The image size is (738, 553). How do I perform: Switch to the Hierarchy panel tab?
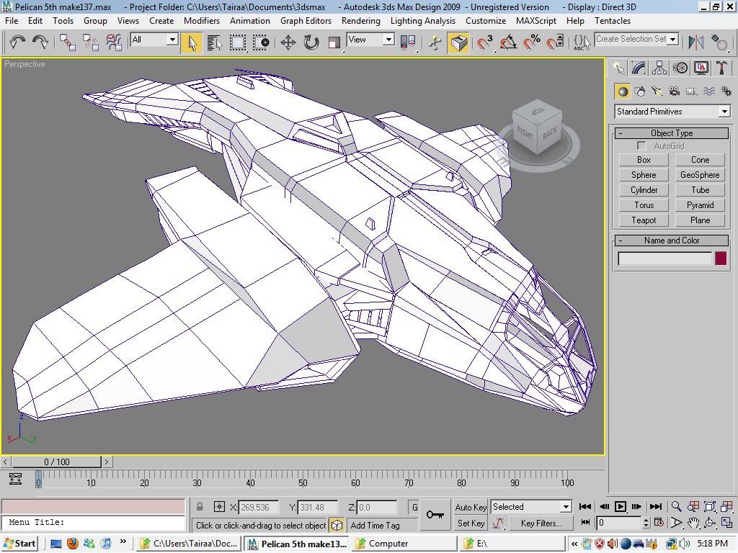pos(659,68)
